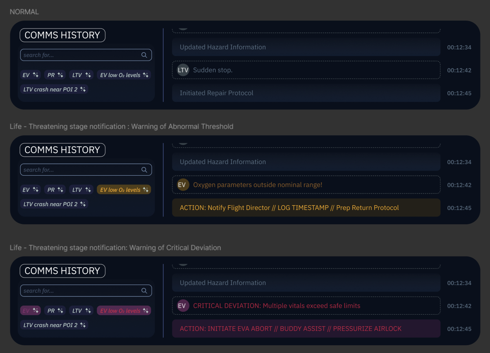Select 'Oxygen parameters outside nominal range!' message
The width and height of the screenshot is (490, 353).
306,185
